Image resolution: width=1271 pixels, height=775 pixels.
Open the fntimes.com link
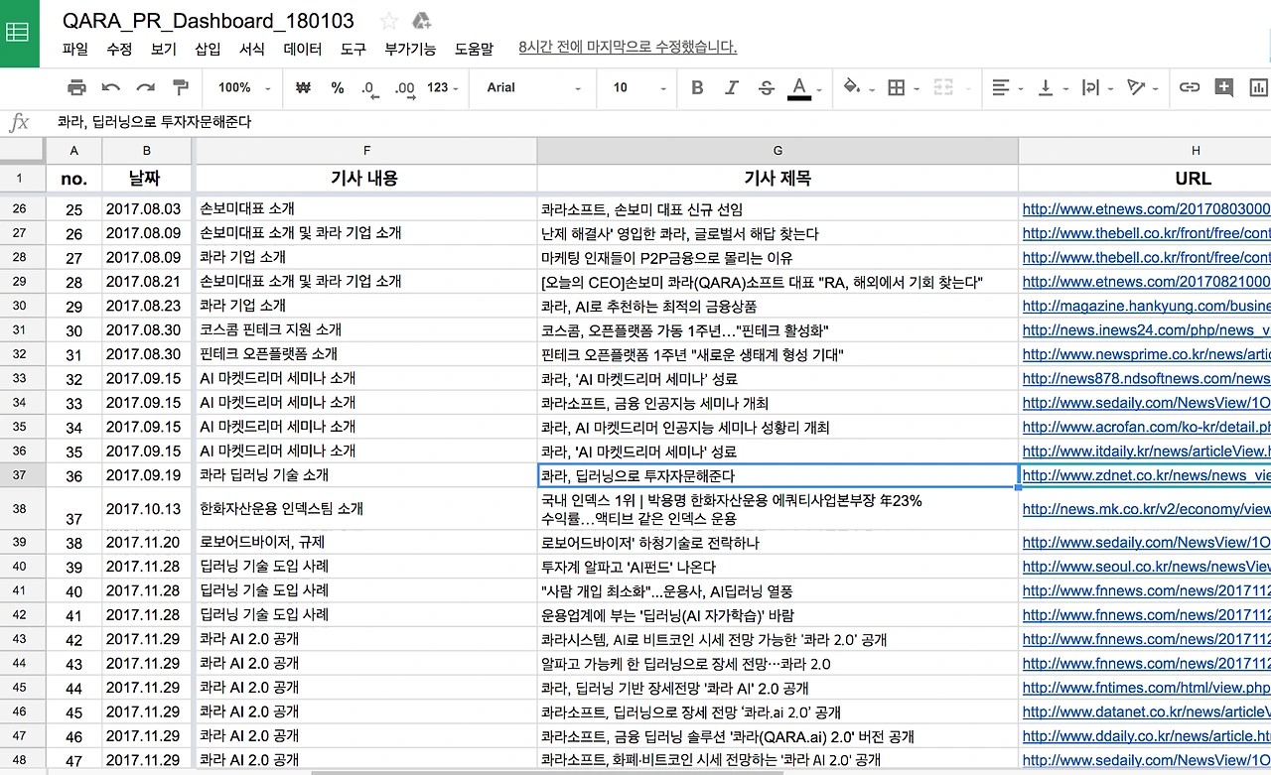click(x=1147, y=688)
